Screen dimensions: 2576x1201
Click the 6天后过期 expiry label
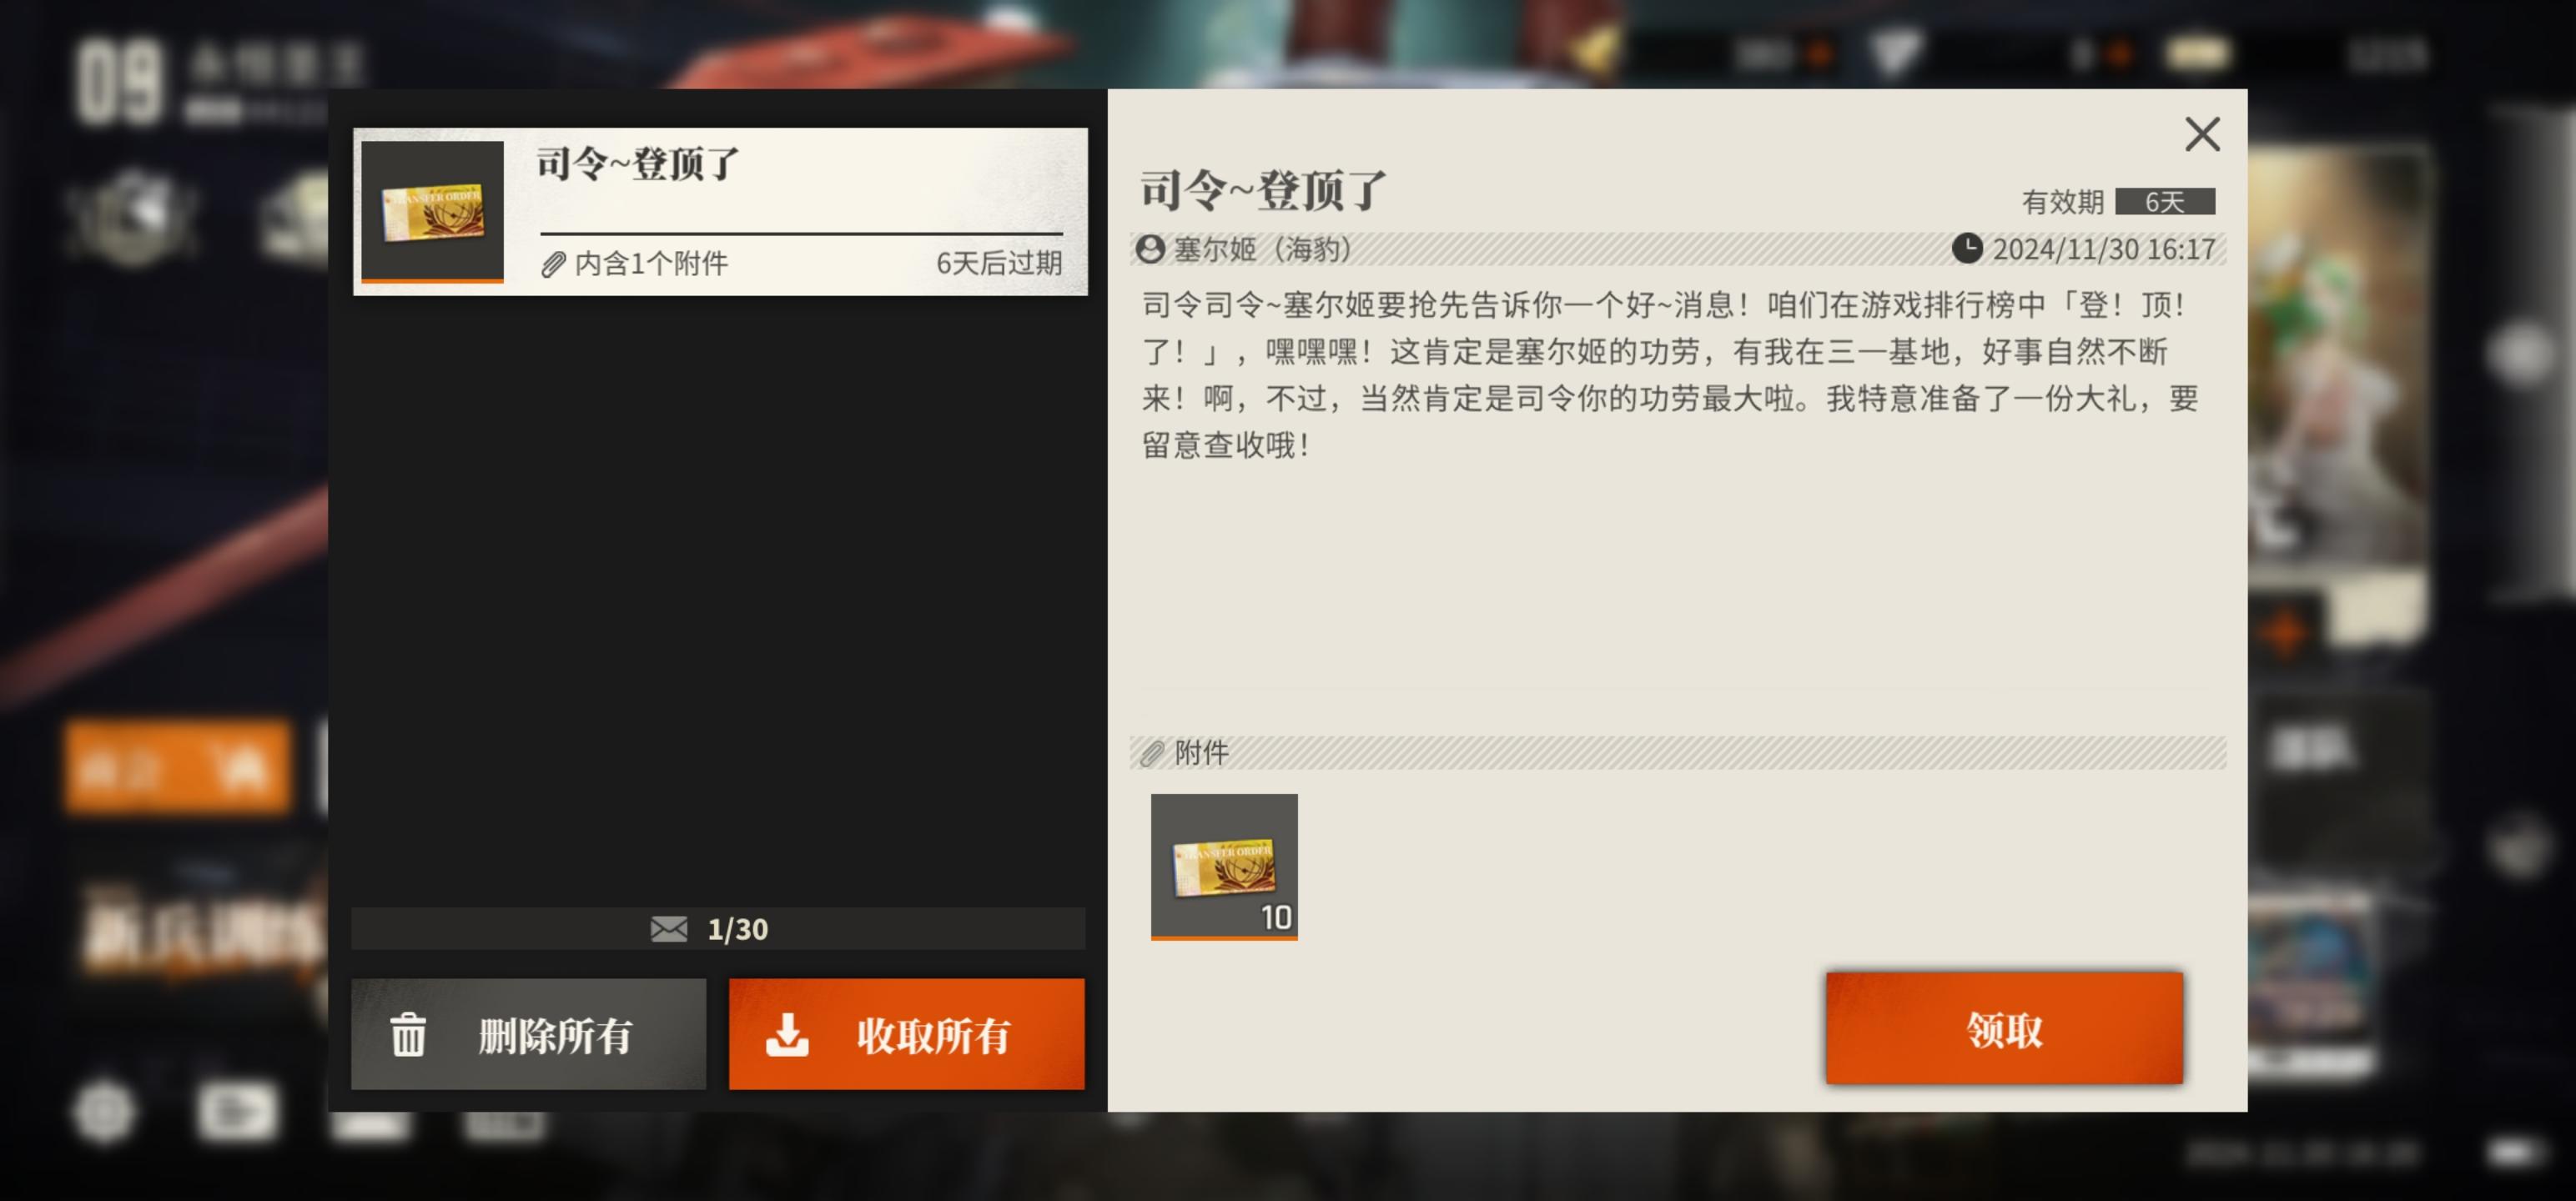998,264
